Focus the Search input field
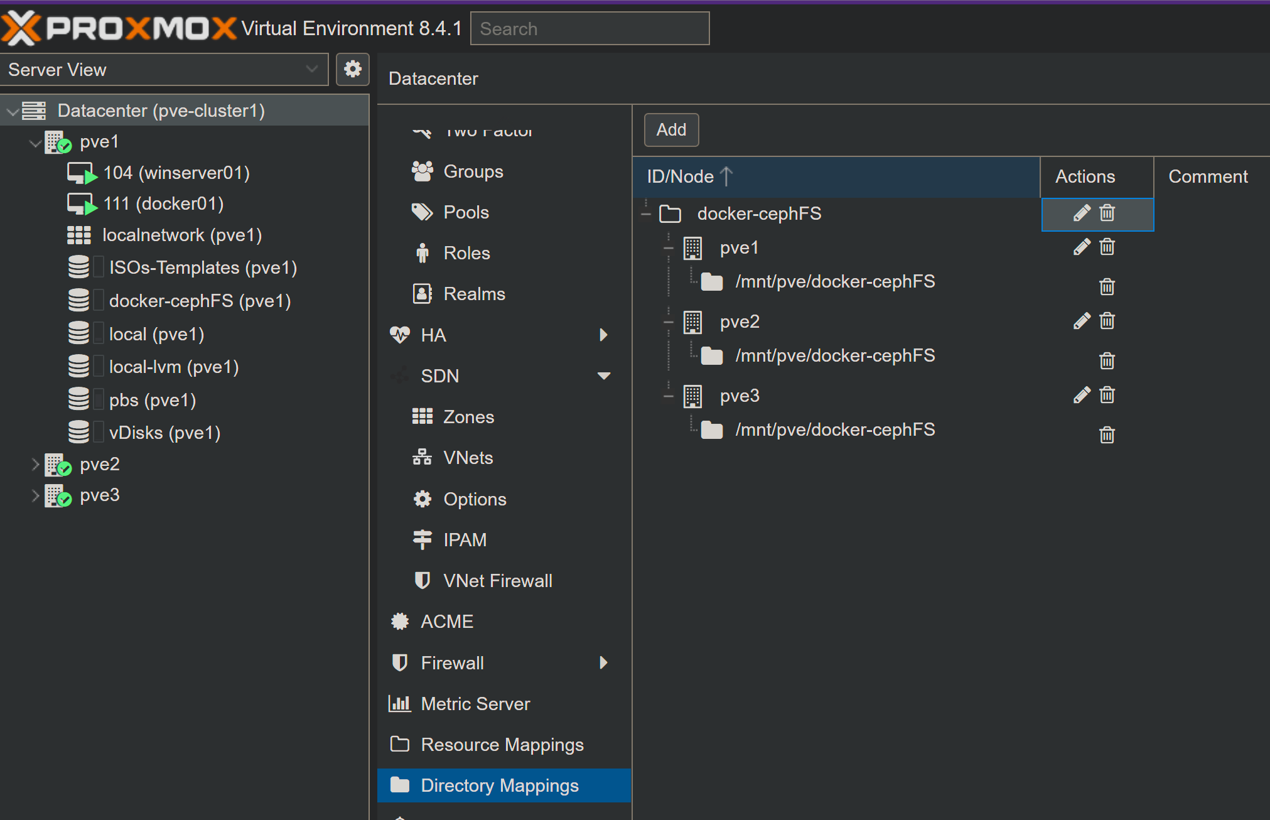The height and width of the screenshot is (820, 1270). click(590, 28)
